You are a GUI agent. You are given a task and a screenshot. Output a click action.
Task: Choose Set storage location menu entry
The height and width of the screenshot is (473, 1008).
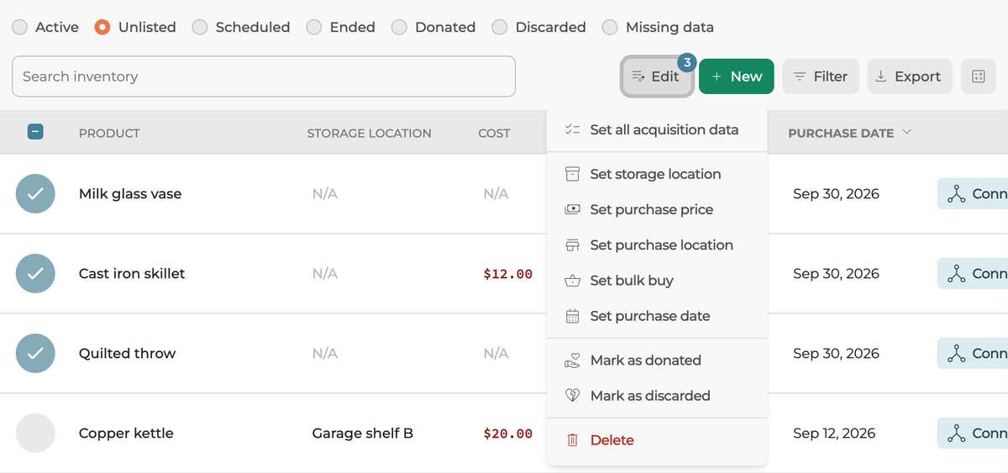pyautogui.click(x=657, y=174)
